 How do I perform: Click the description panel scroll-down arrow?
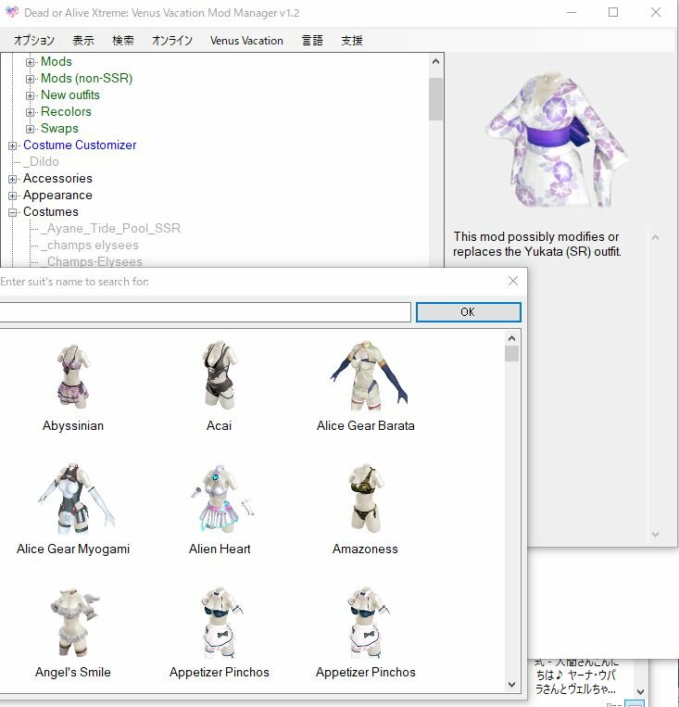tap(656, 535)
